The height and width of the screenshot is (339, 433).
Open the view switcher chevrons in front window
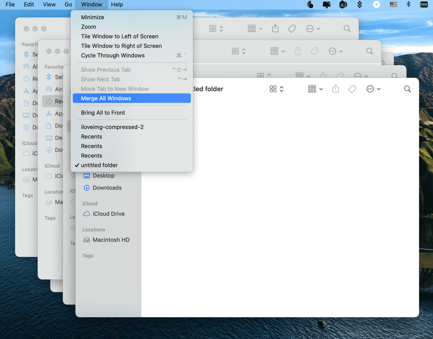pos(282,89)
